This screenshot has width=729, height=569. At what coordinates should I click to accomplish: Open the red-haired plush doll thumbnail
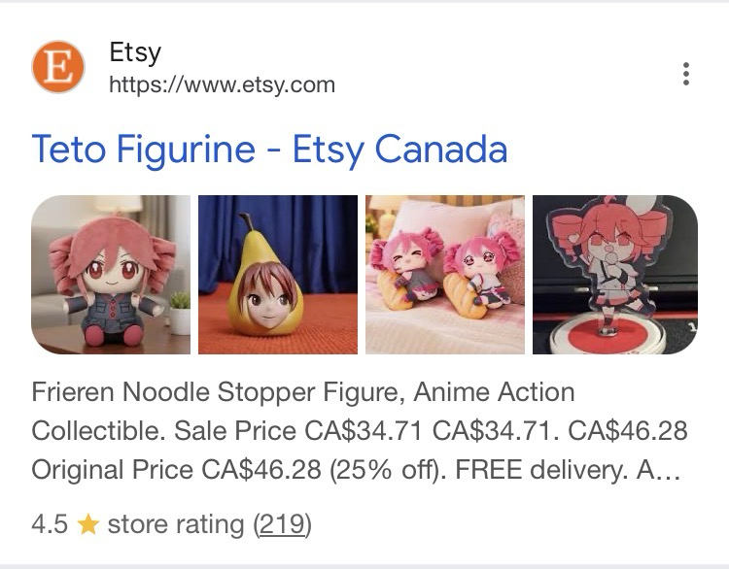(x=111, y=275)
